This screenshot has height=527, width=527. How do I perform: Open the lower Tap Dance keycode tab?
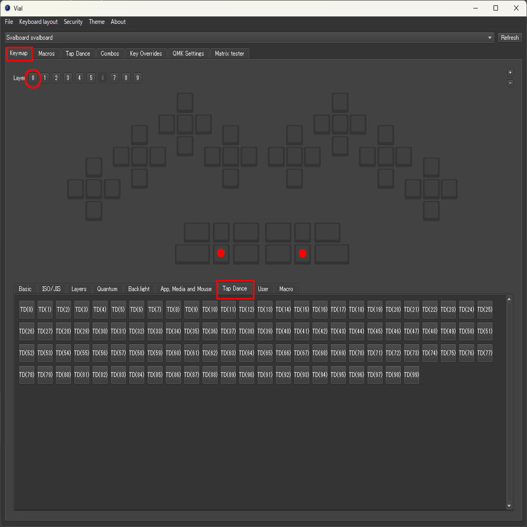[234, 289]
